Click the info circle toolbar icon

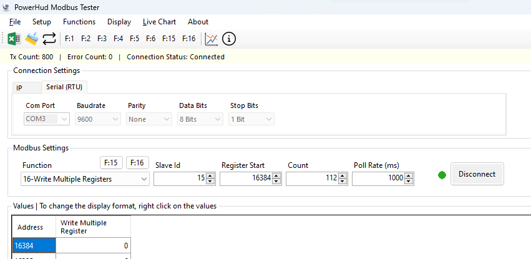(229, 39)
